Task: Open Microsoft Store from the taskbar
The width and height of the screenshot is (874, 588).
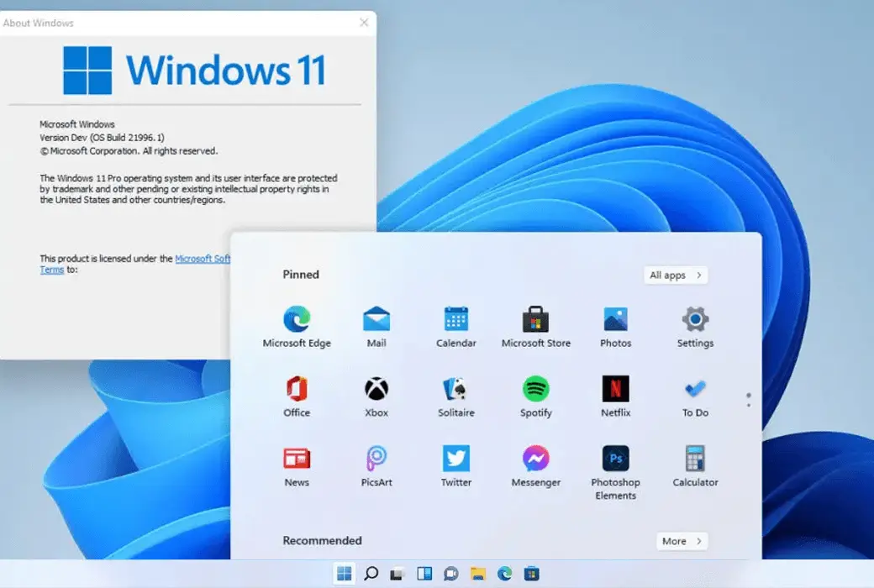Action: click(531, 574)
